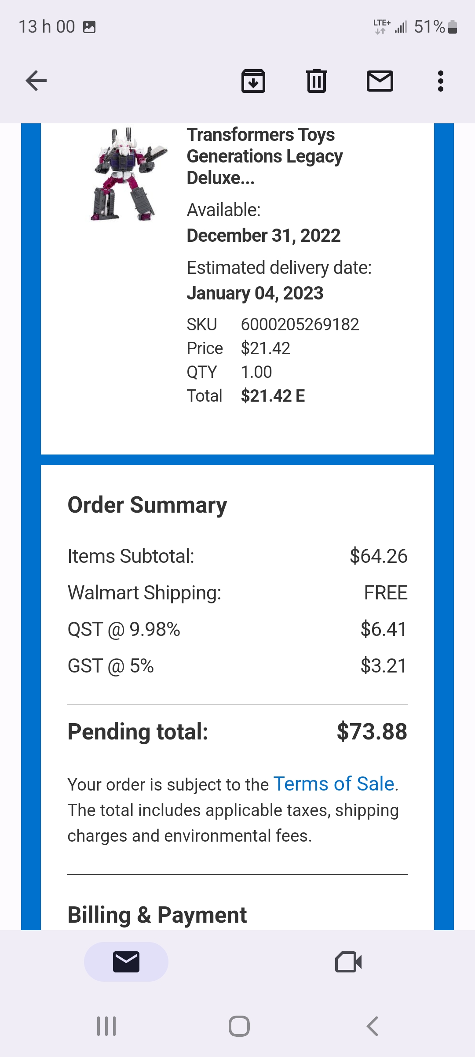Open the three-dot more options menu
Image resolution: width=475 pixels, height=1057 pixels.
440,81
